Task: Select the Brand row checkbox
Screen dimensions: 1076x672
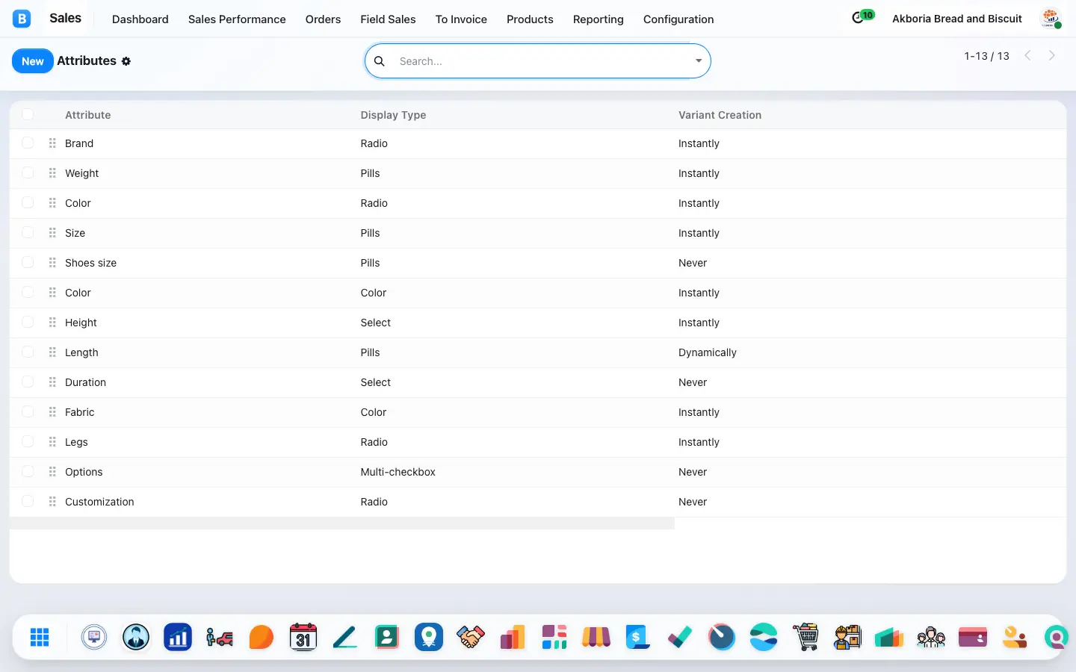Action: pos(28,143)
